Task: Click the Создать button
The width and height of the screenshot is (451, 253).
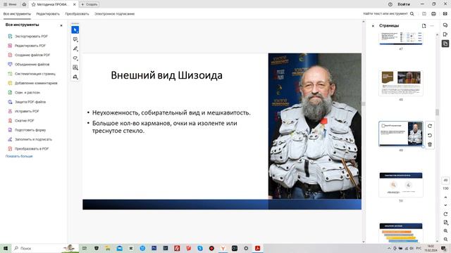Action: (x=89, y=4)
